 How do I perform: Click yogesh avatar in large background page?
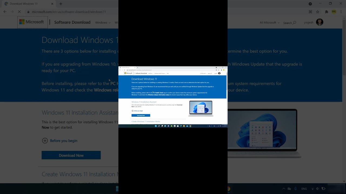pyautogui.click(x=320, y=22)
